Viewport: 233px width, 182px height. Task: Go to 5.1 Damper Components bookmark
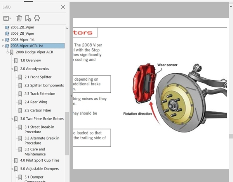35,179
